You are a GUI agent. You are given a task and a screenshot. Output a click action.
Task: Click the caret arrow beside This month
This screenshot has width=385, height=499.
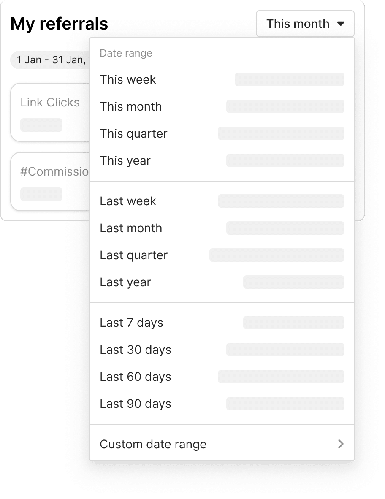pos(341,24)
